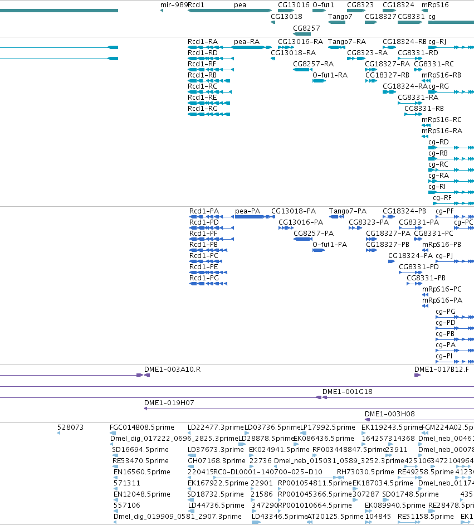Viewport: 474px width, 525px height.
Task: Select the pea-PA protein label
Action: click(247, 211)
